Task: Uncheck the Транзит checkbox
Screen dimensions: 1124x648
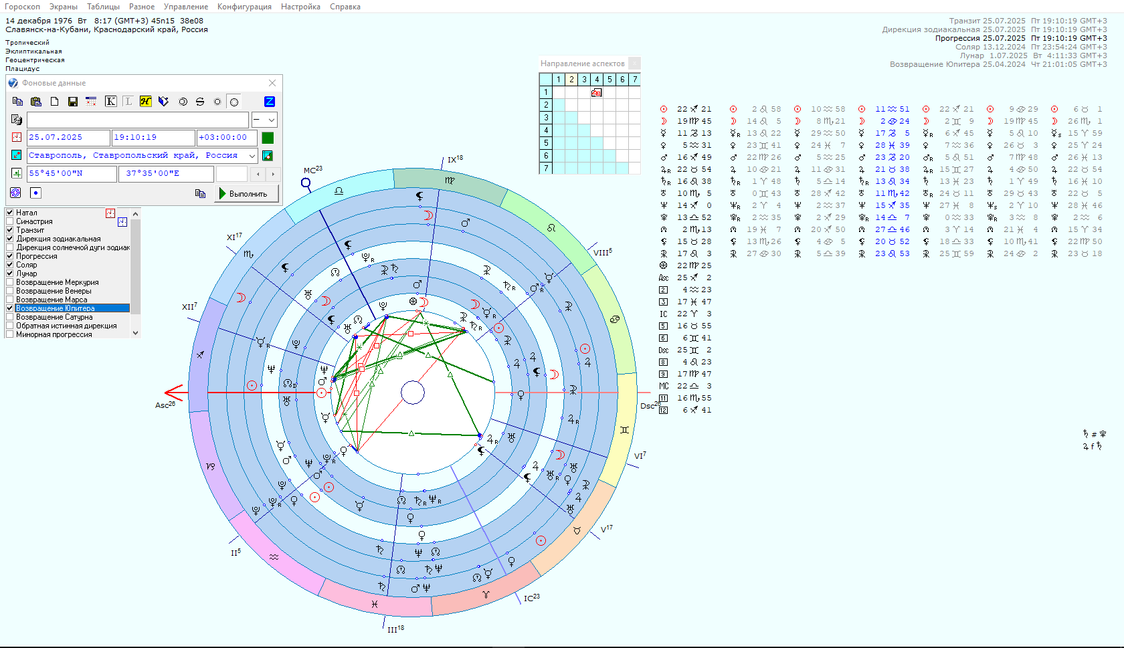Action: click(10, 230)
